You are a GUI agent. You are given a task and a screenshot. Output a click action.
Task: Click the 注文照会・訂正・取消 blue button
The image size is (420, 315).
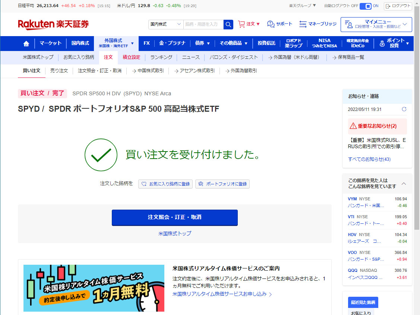(x=174, y=217)
